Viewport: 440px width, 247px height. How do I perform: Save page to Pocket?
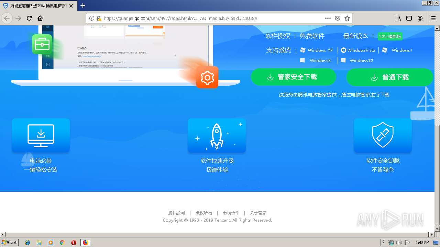point(338,18)
